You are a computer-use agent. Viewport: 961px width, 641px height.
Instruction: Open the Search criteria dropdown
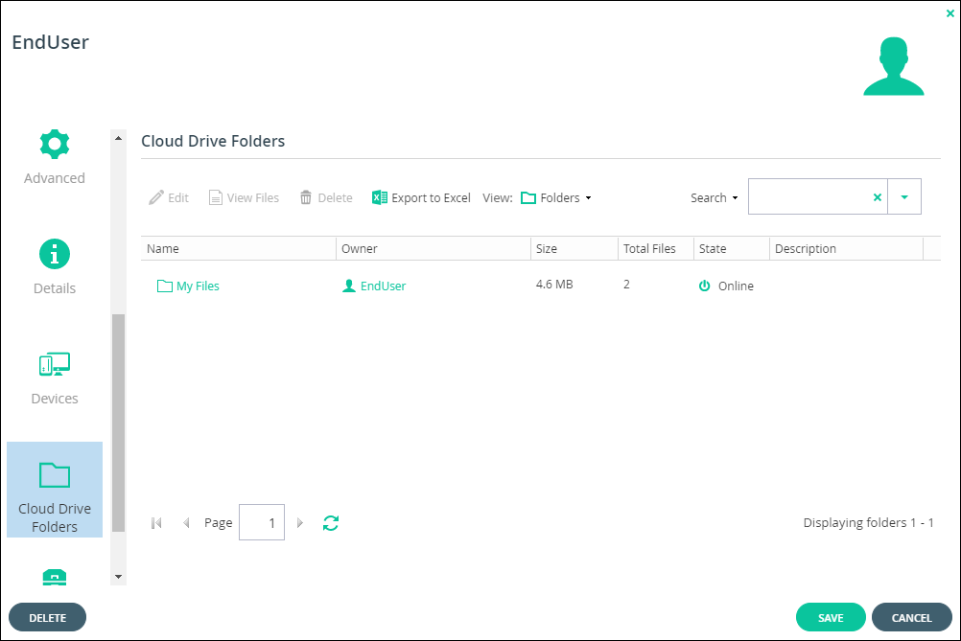click(x=715, y=197)
